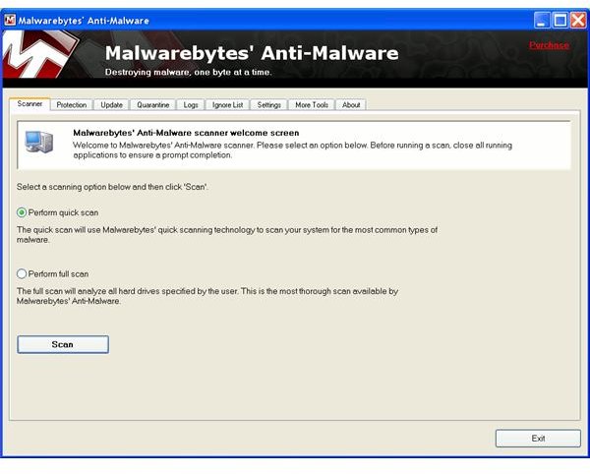Show the About tab

351,105
